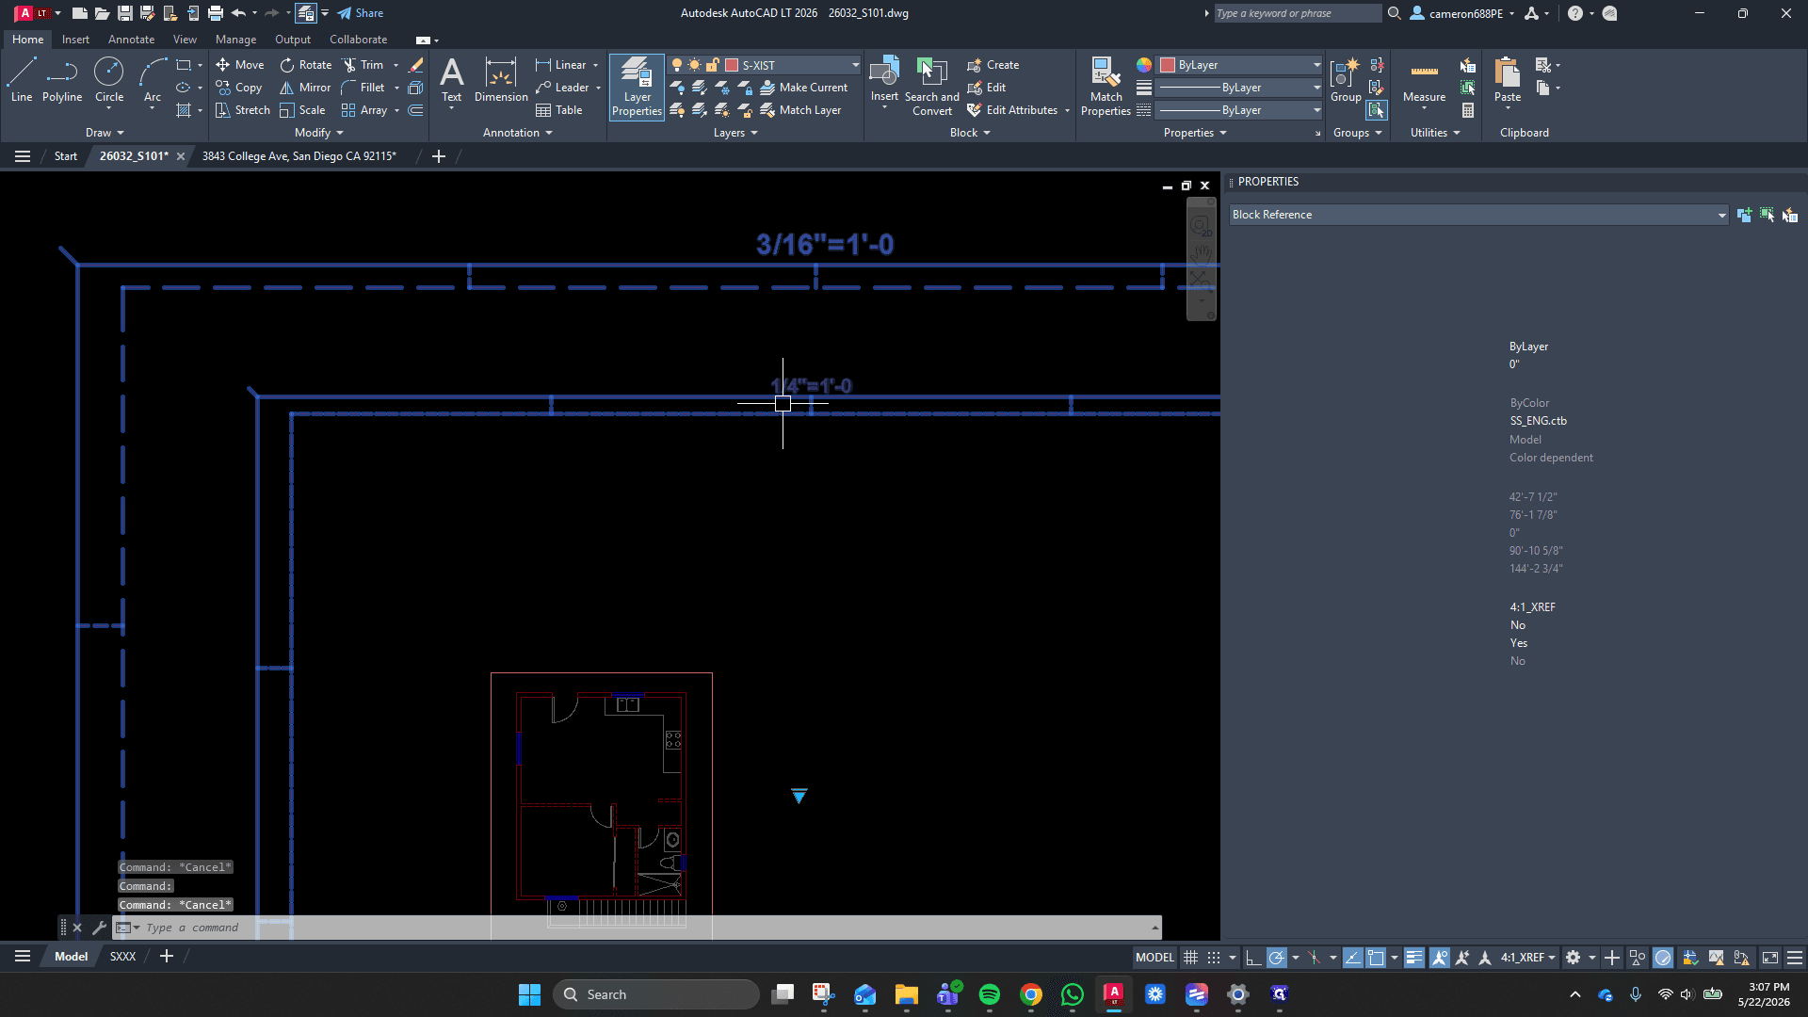
Task: Click the red layer color swatch
Action: [x=731, y=65]
